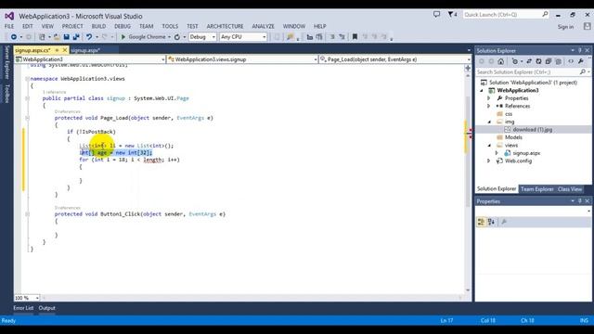
Task: Click Collapse All in Solution Explorer
Action: (549, 61)
